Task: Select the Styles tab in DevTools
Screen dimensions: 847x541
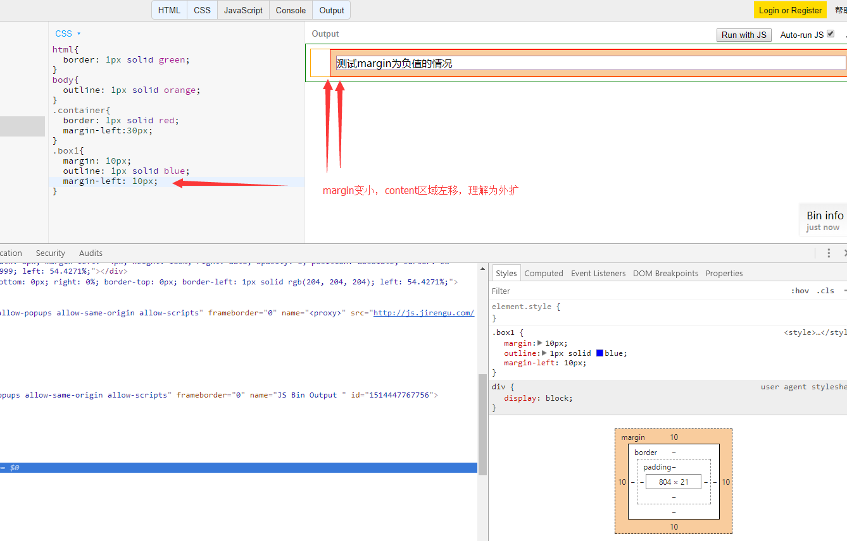Action: 506,273
